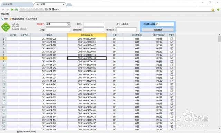221x133 pixels.
Task: Toggle the 一单多品 checkbox
Action: (118, 24)
